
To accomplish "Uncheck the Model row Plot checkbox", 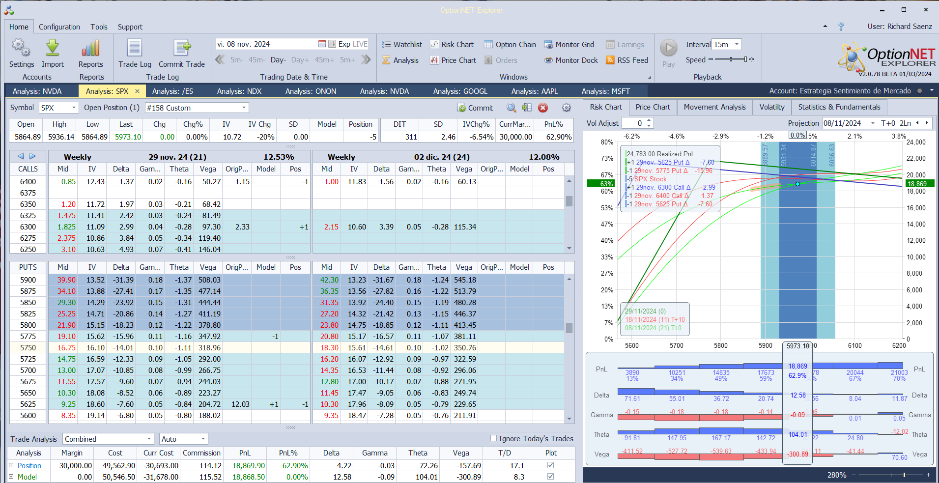I will coord(550,477).
